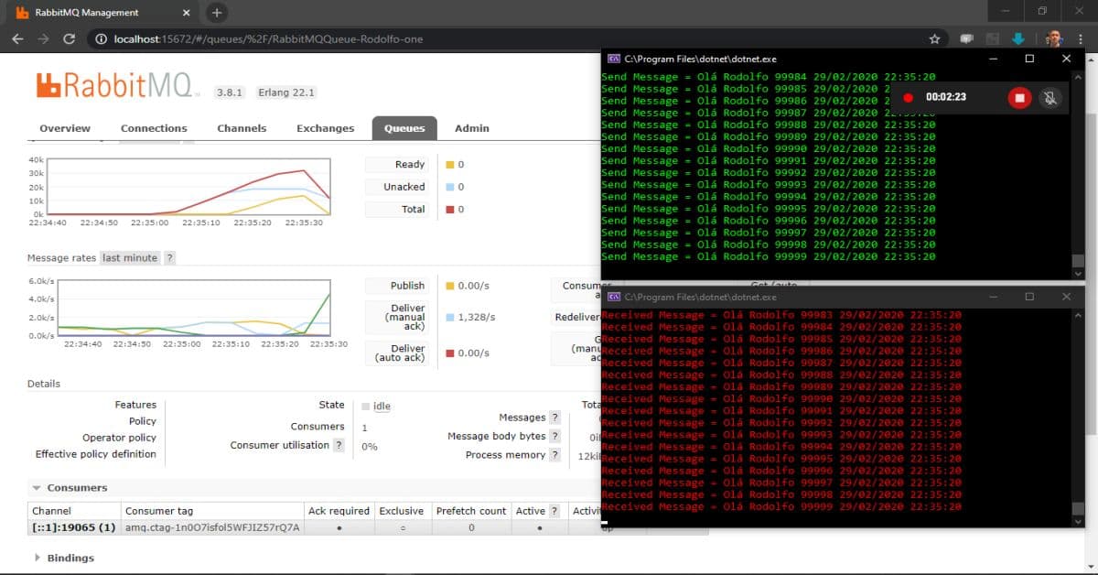Screen dimensions: 1098x575
Task: Click the Effective policy definition label
Action: click(x=96, y=454)
